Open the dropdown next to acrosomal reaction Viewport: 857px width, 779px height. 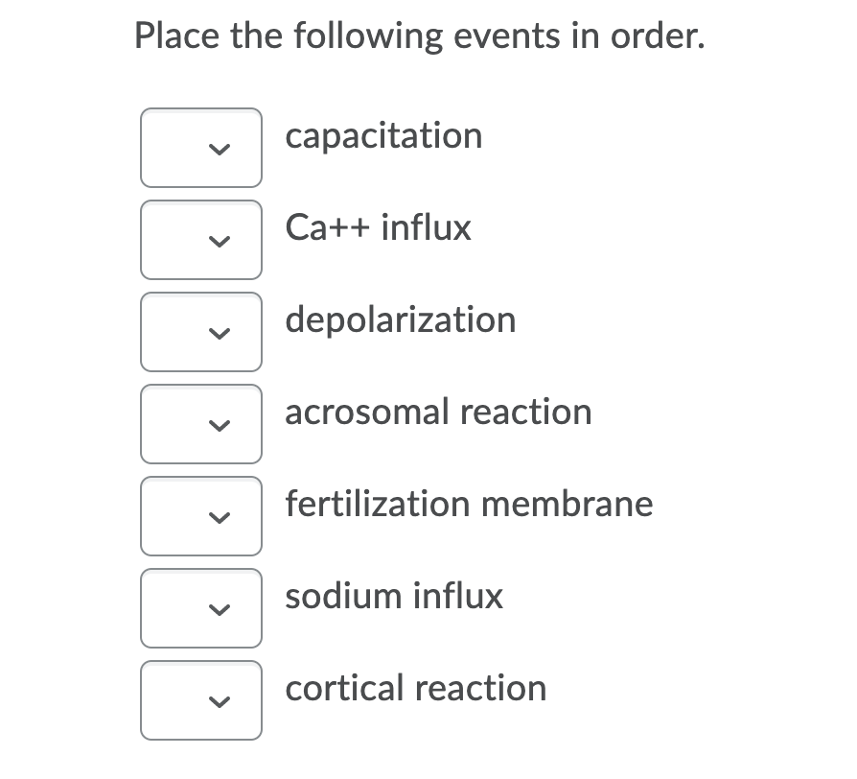pos(200,424)
